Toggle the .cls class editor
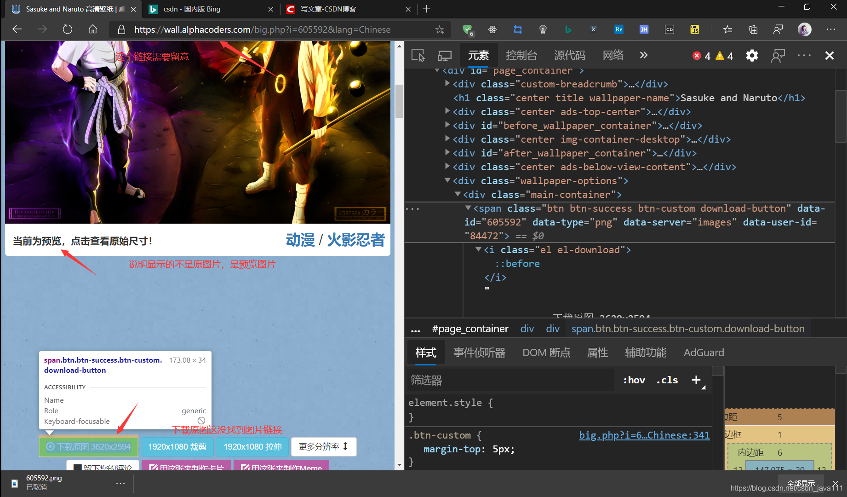Screen dimensions: 847x497 pos(667,380)
